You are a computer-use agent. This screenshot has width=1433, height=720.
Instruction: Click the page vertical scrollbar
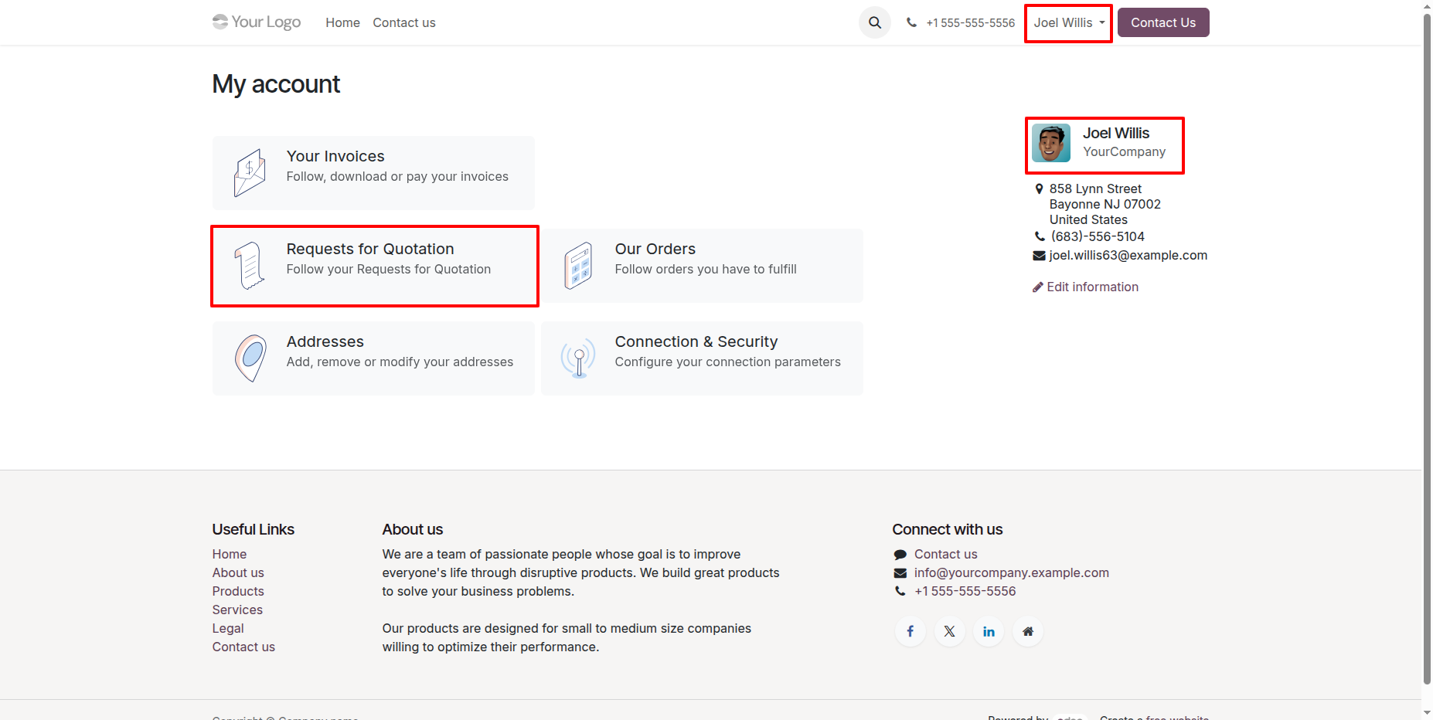1427,348
